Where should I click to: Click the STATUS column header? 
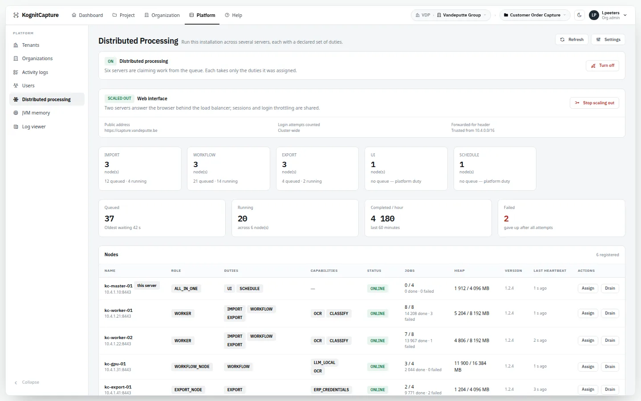(x=374, y=270)
